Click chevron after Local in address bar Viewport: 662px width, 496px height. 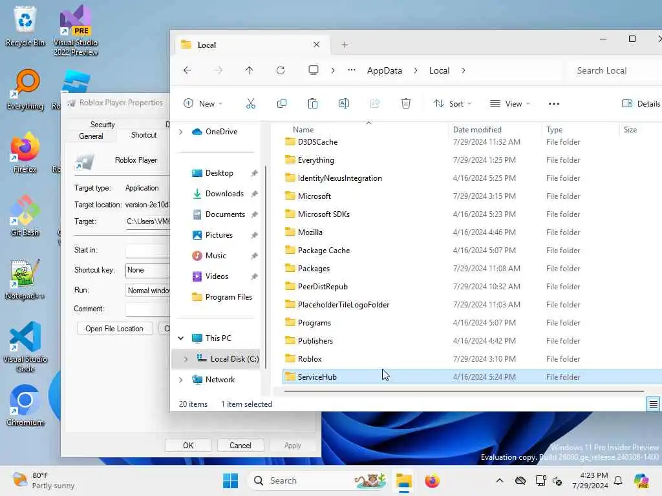coord(464,70)
